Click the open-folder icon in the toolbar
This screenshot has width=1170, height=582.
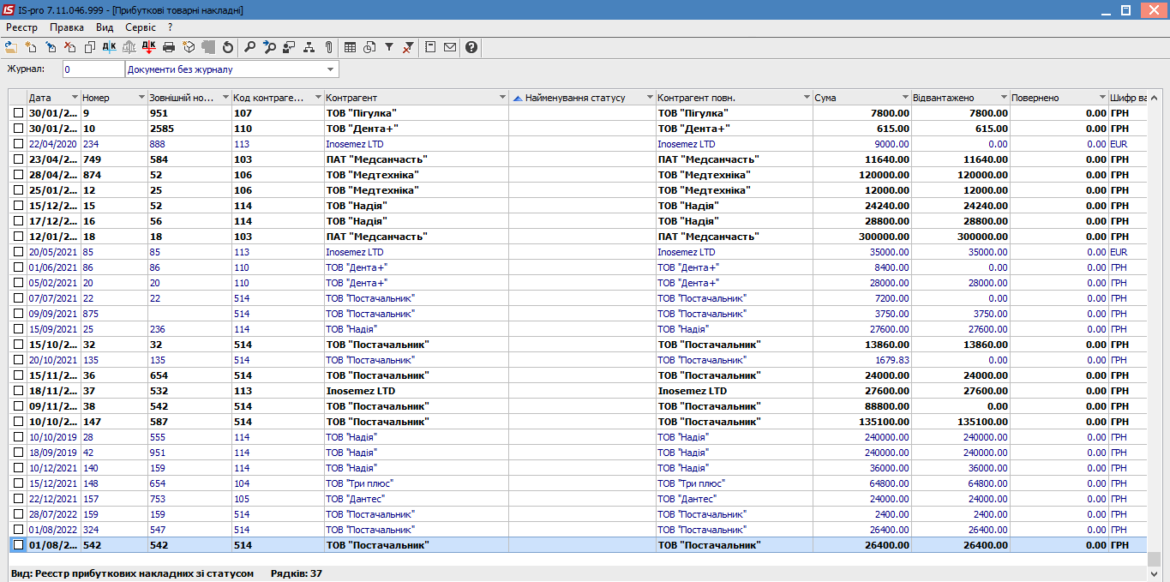click(10, 47)
